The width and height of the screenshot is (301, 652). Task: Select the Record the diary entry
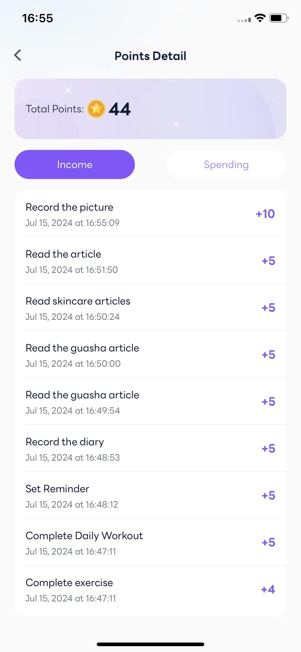click(150, 448)
